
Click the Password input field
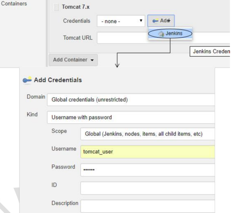coord(148,170)
